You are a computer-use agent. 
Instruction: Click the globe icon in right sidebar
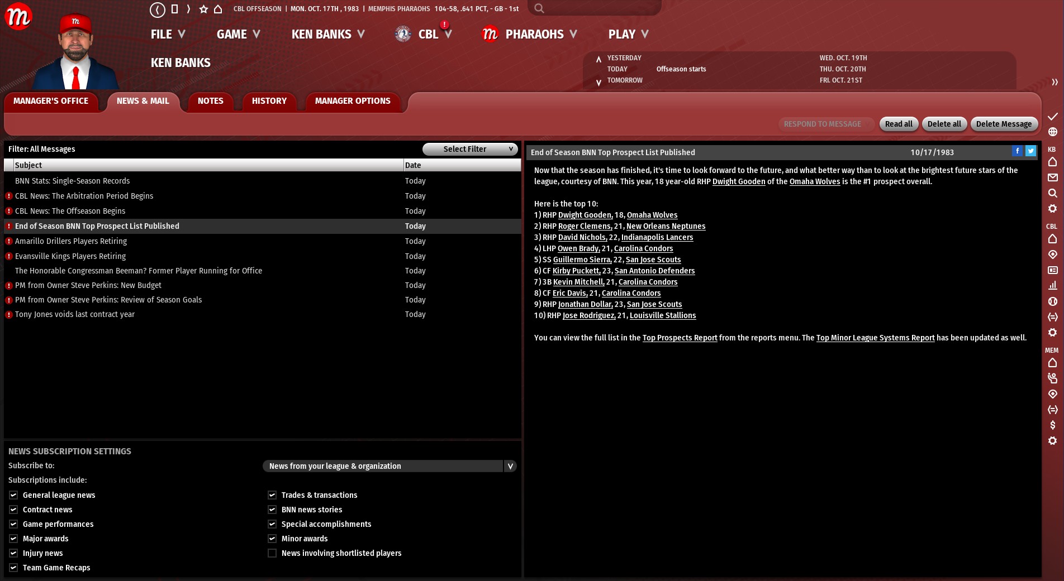1052,132
